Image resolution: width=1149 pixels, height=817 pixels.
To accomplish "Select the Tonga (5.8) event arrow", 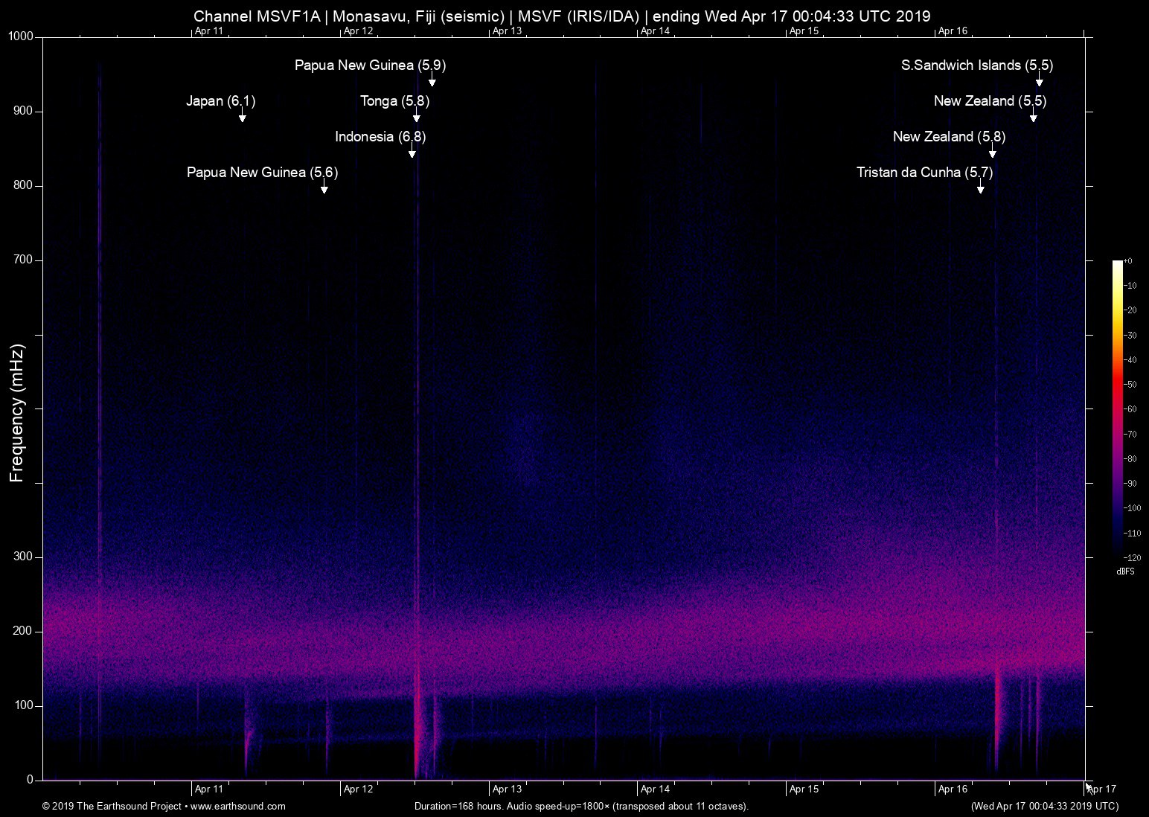I will point(417,117).
